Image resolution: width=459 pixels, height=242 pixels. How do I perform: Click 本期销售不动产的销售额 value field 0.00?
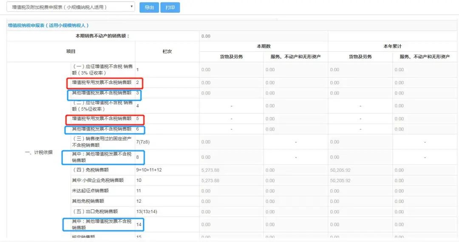point(263,36)
